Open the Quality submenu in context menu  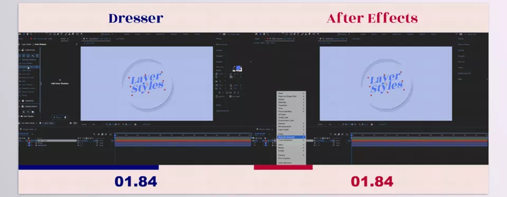pos(291,100)
